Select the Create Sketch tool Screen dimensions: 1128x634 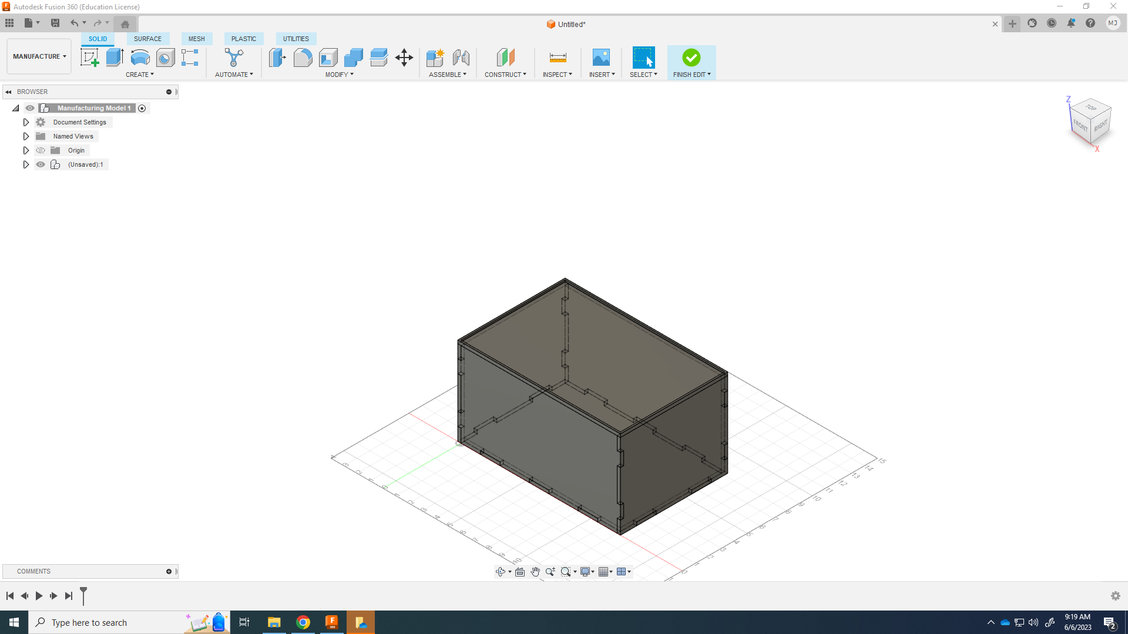[89, 58]
